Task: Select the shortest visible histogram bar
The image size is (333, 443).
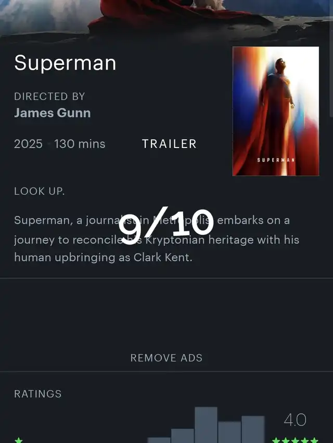Action: (159, 440)
